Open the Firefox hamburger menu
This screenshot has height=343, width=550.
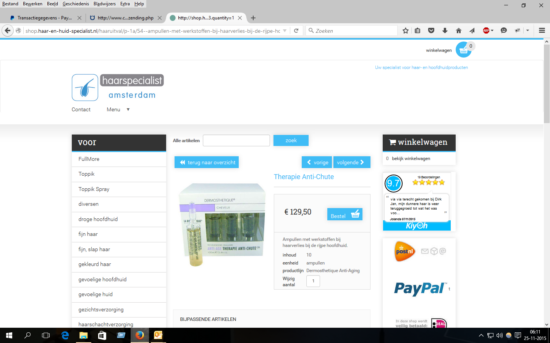tap(542, 31)
